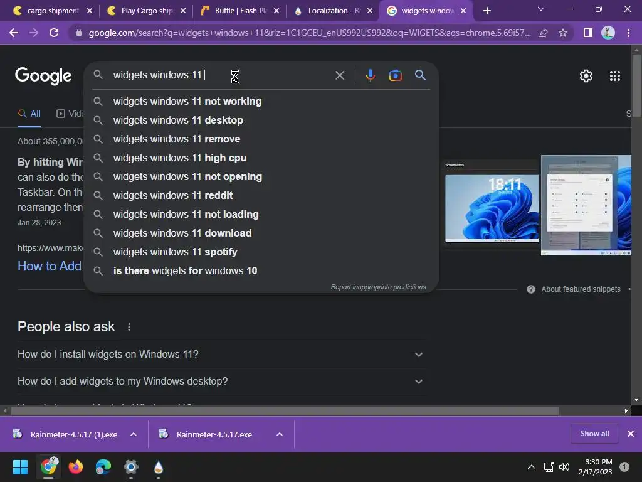Launch Firefox from the taskbar
Screen dimensions: 642x482
75,467
